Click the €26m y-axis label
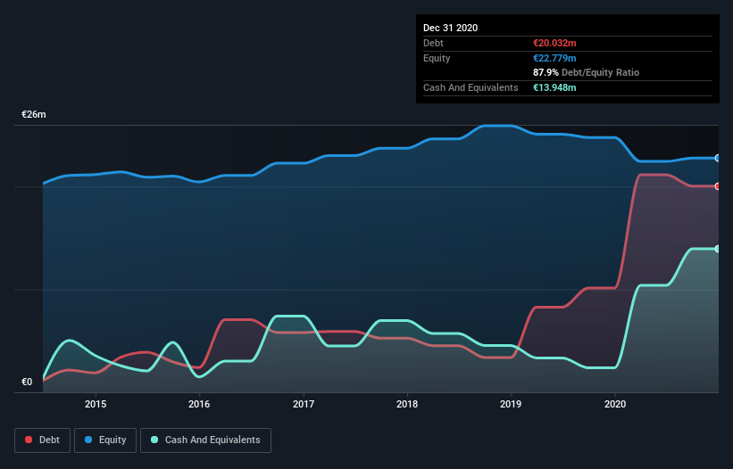Viewport: 733px width, 469px height. [34, 114]
